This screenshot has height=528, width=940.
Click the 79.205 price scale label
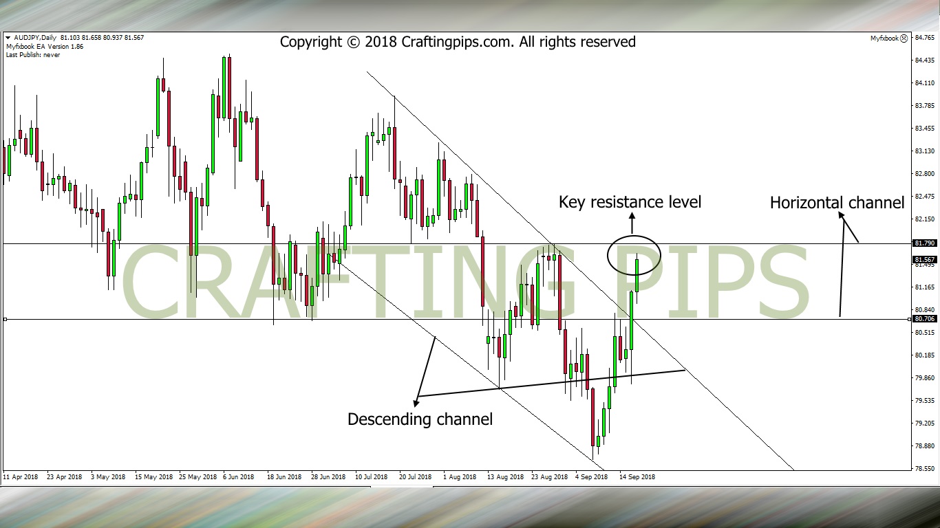click(924, 423)
